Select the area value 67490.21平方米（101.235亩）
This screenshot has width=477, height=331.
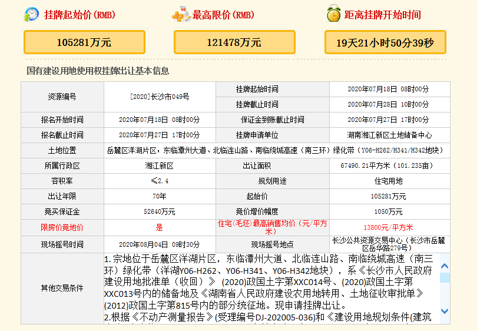click(387, 166)
